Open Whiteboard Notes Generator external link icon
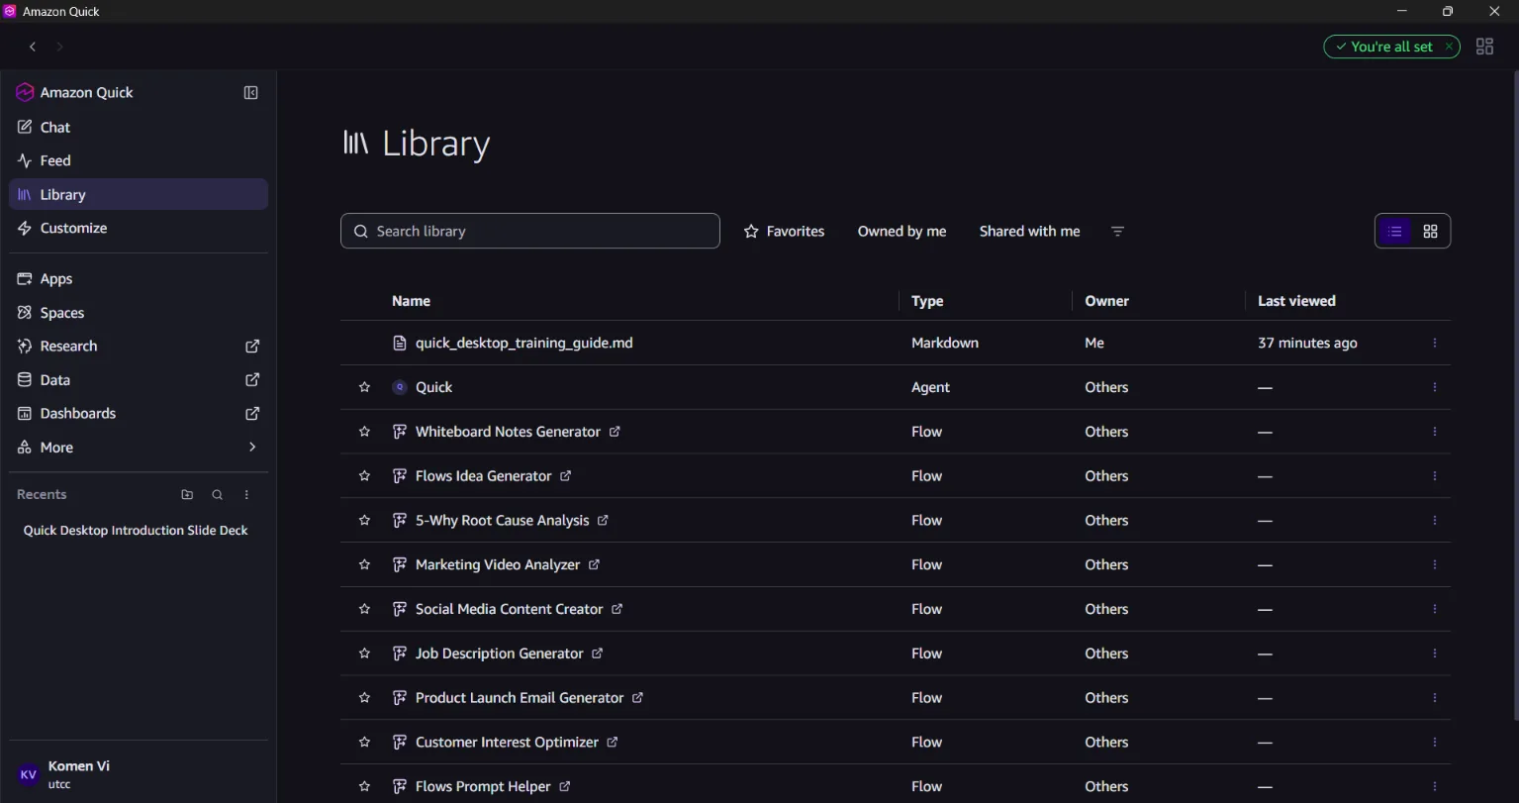The image size is (1519, 803). (x=615, y=432)
